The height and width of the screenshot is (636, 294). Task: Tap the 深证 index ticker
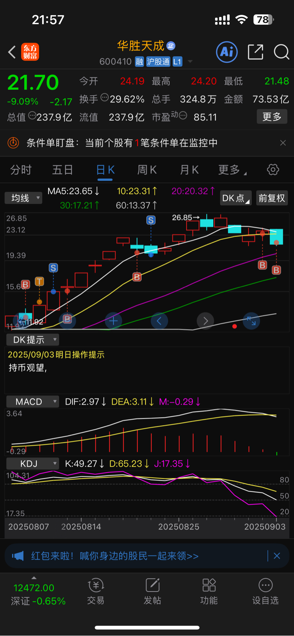click(38, 594)
